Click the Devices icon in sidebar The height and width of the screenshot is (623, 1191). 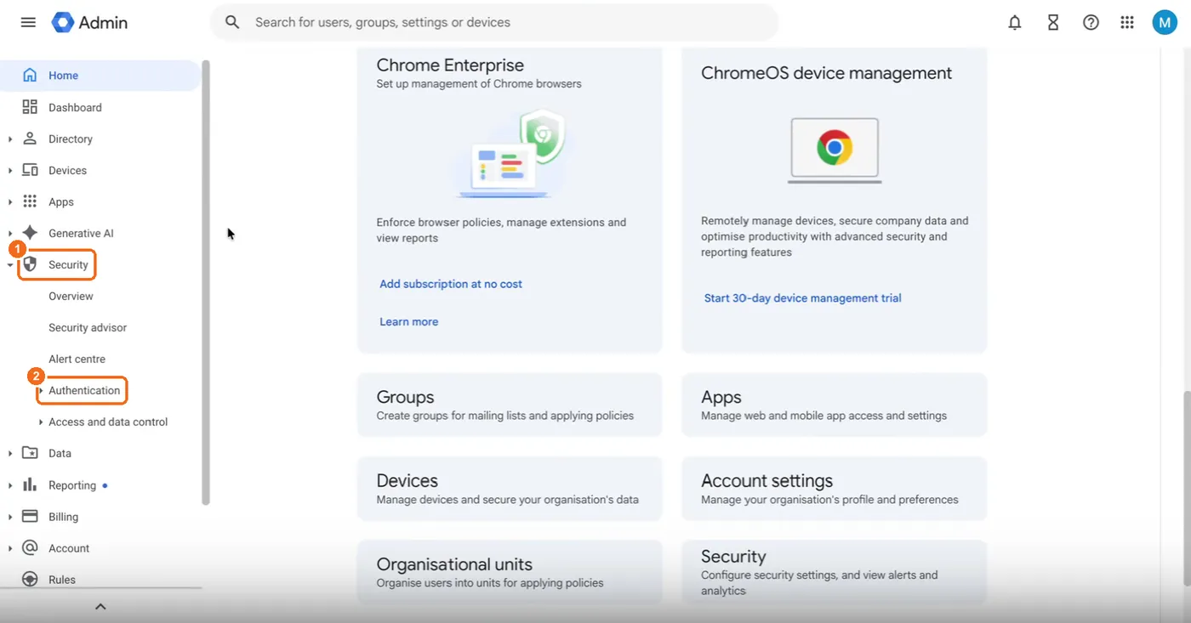pos(30,170)
